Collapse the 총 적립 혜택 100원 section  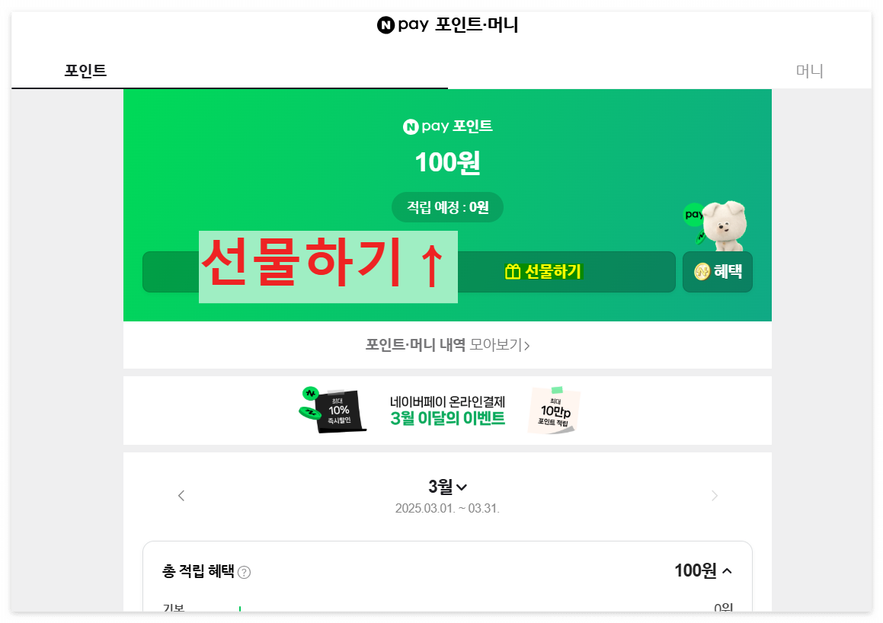[x=727, y=570]
